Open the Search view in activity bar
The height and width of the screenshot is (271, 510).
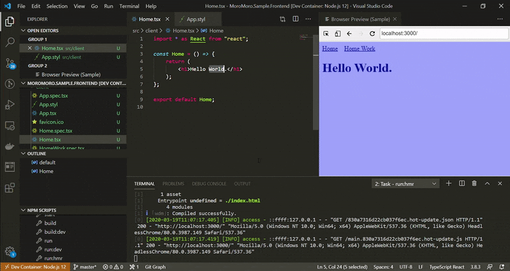pyautogui.click(x=10, y=42)
